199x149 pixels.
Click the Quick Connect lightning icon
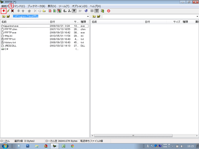[8, 11]
